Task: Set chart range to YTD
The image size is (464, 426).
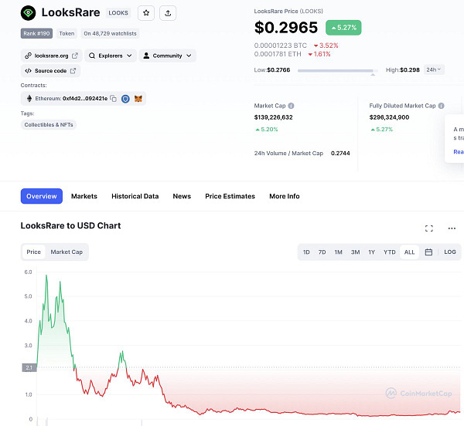Action: pyautogui.click(x=390, y=252)
